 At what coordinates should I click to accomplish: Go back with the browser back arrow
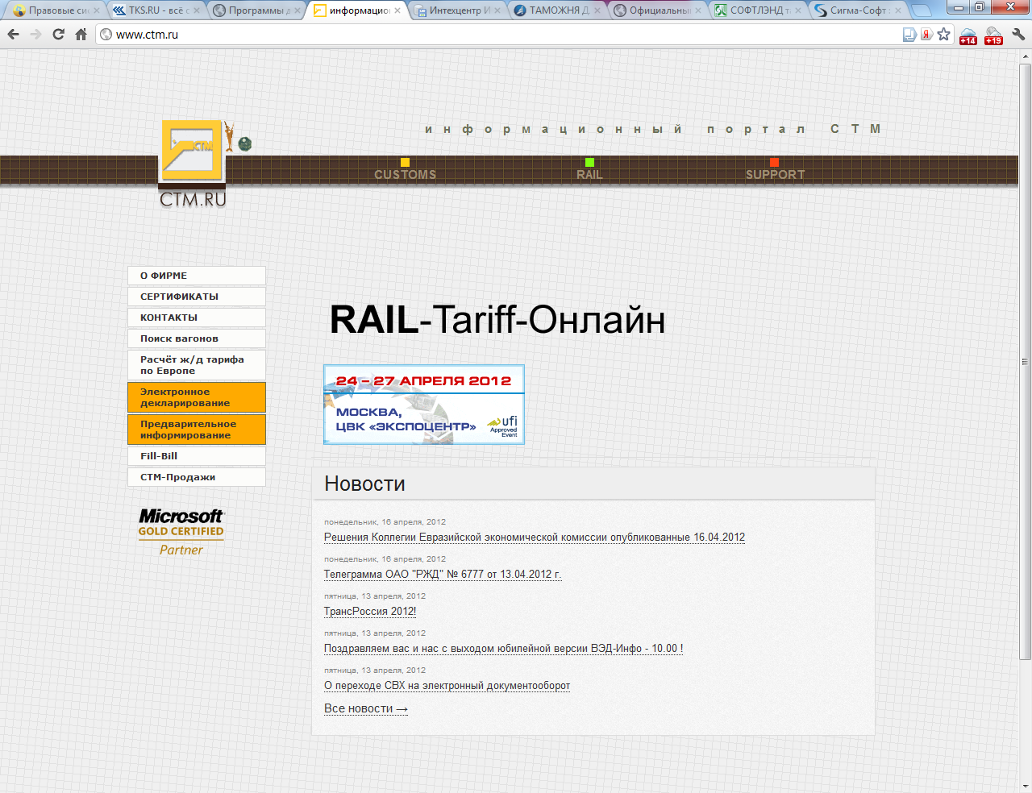tap(13, 34)
